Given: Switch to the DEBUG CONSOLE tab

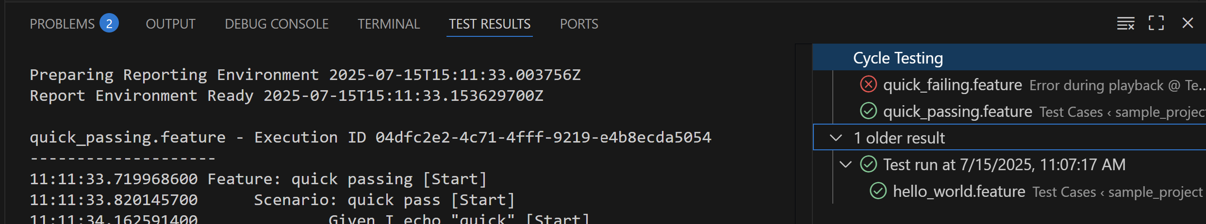Looking at the screenshot, I should (x=277, y=24).
